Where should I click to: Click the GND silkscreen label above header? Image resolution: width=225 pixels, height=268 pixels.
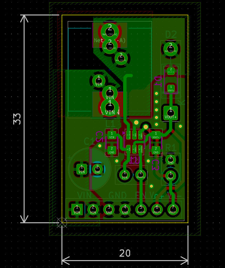[x=118, y=195]
